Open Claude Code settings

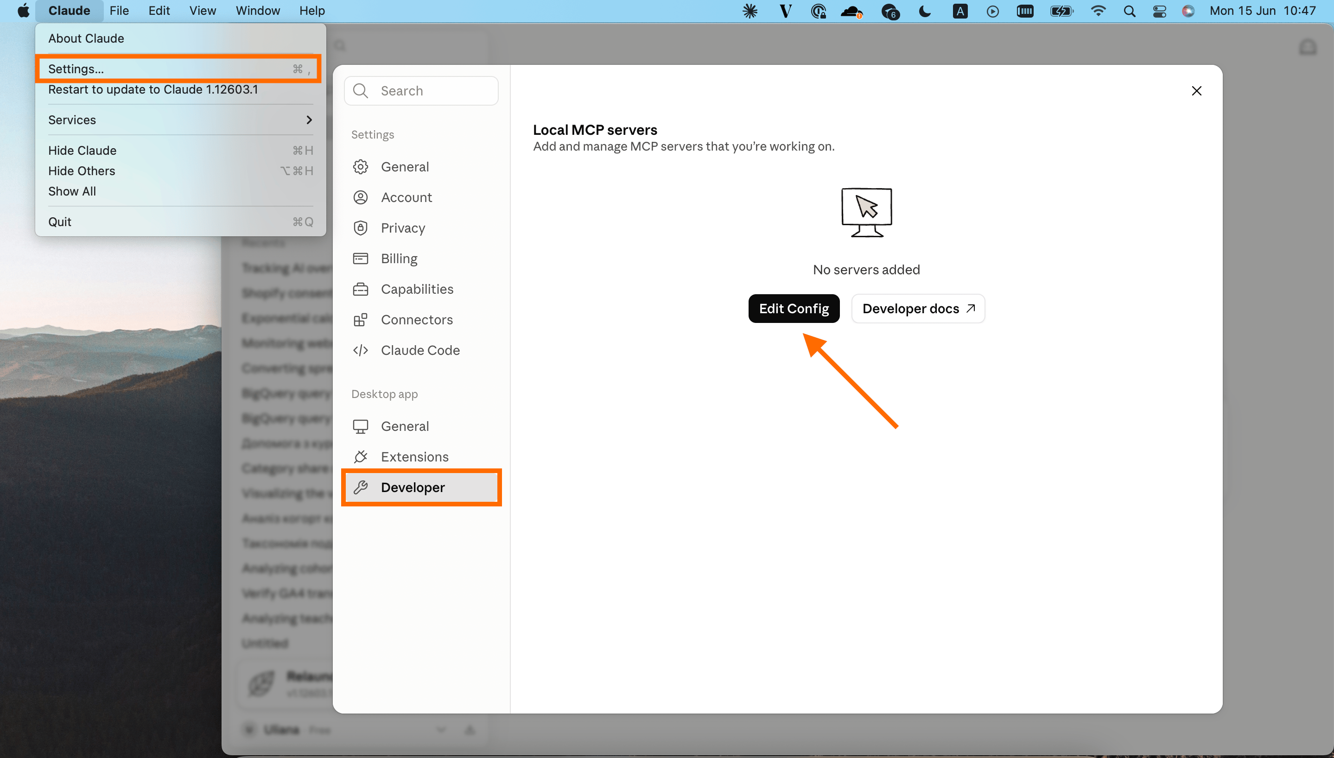(x=421, y=350)
